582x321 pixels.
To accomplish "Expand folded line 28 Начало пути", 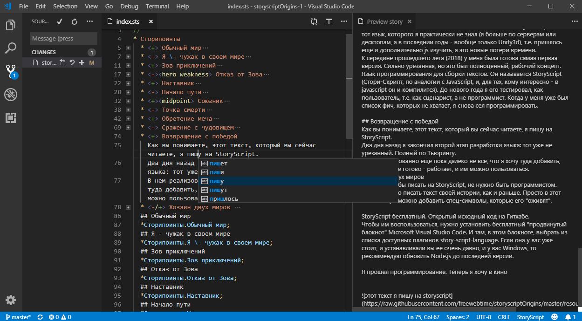I will pos(128,92).
